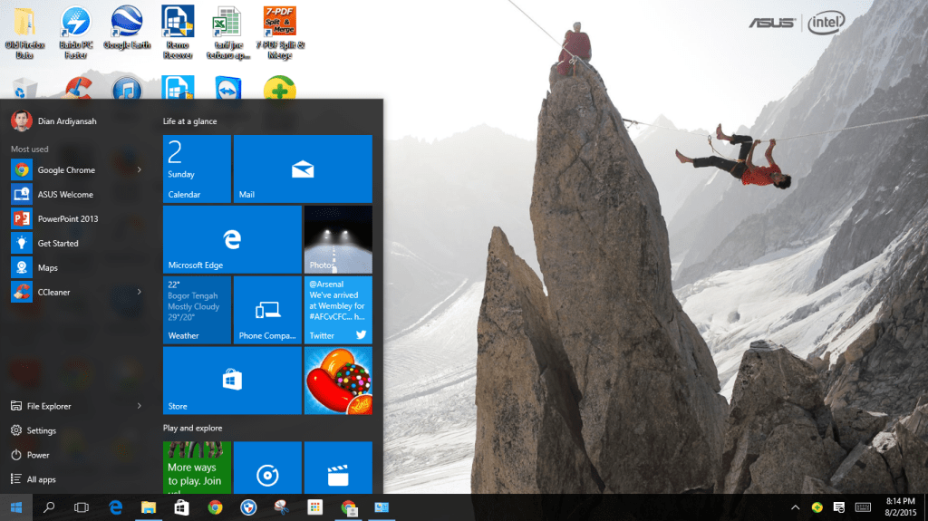
Task: Open Chrome user profile taskbar icon
Action: tap(349, 507)
